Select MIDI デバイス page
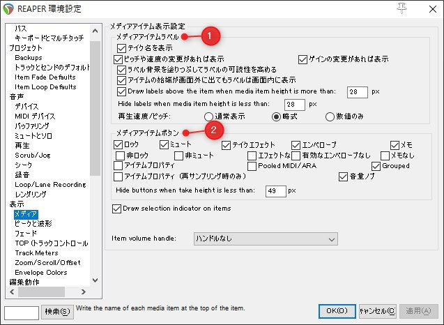This screenshot has width=444, height=325. point(35,116)
